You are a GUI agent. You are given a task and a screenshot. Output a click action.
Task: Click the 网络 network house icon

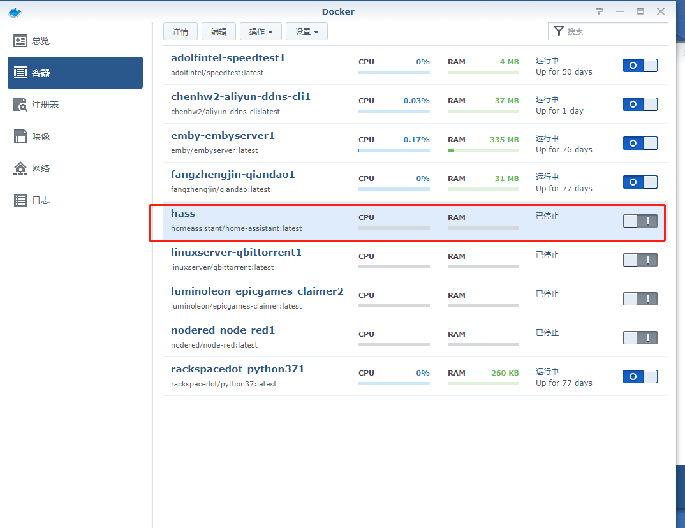20,168
